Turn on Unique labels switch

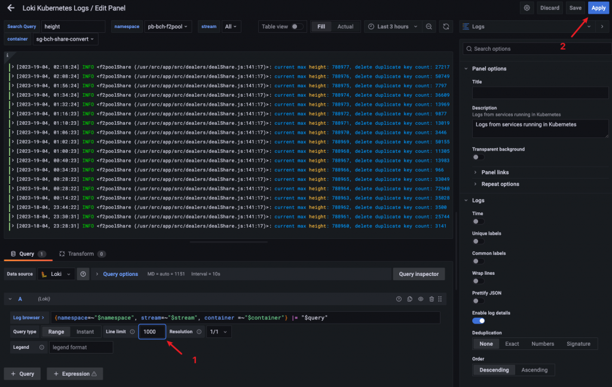[x=478, y=241]
